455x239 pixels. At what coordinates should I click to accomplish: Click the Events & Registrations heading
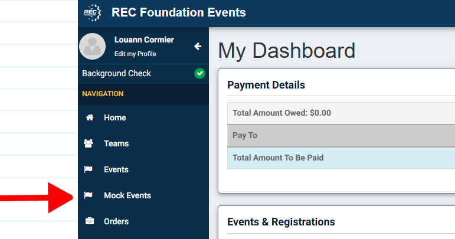pyautogui.click(x=281, y=222)
